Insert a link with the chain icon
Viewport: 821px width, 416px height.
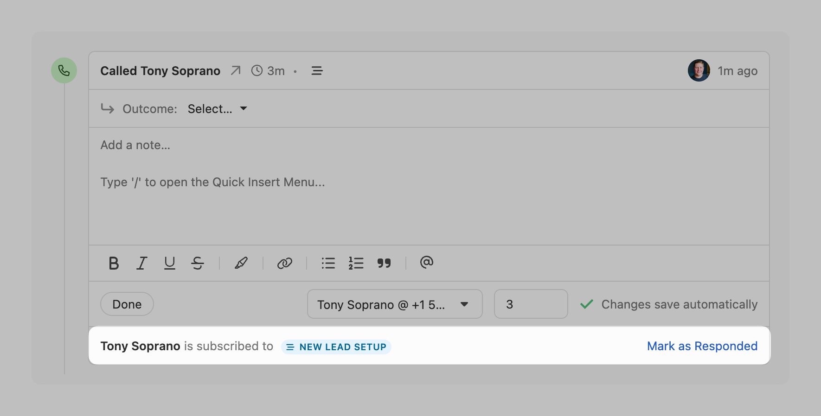point(285,263)
